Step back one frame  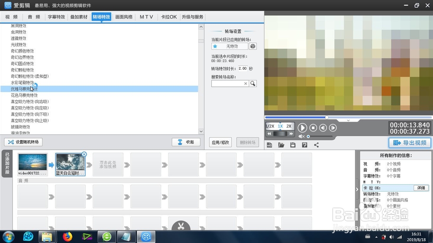click(x=323, y=128)
